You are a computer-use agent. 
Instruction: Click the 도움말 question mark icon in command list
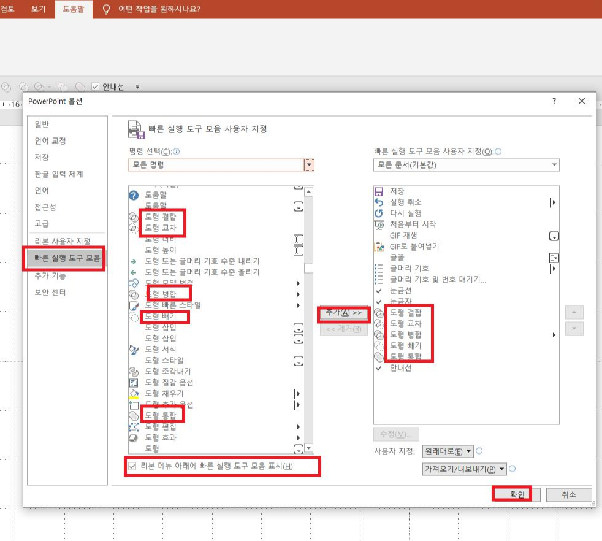tap(134, 196)
